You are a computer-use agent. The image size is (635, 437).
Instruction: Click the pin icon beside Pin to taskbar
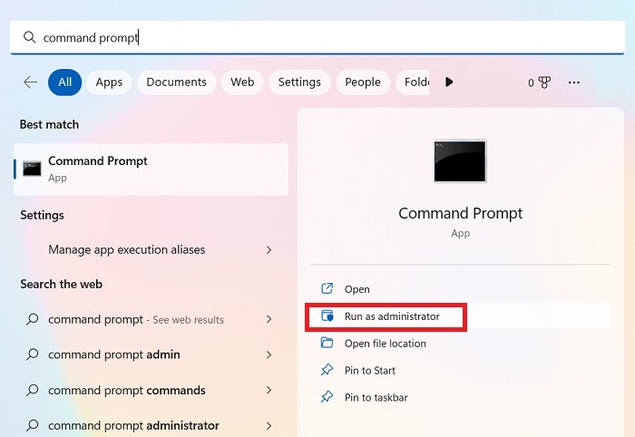[x=327, y=396]
